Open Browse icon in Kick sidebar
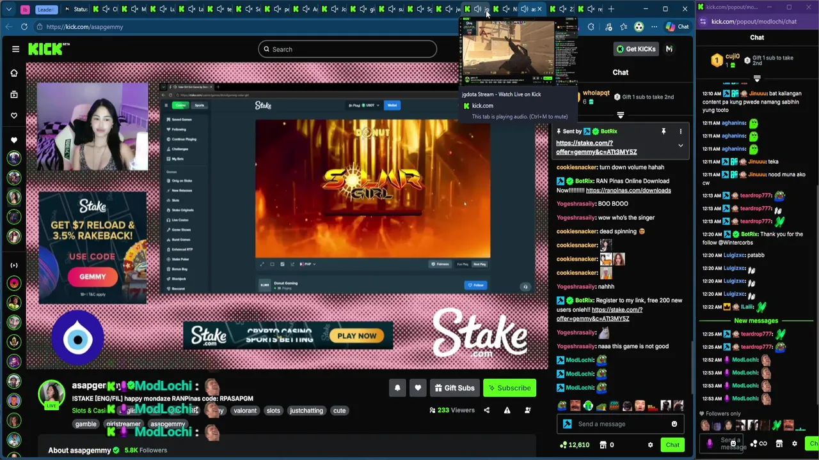The height and width of the screenshot is (460, 819). click(14, 95)
